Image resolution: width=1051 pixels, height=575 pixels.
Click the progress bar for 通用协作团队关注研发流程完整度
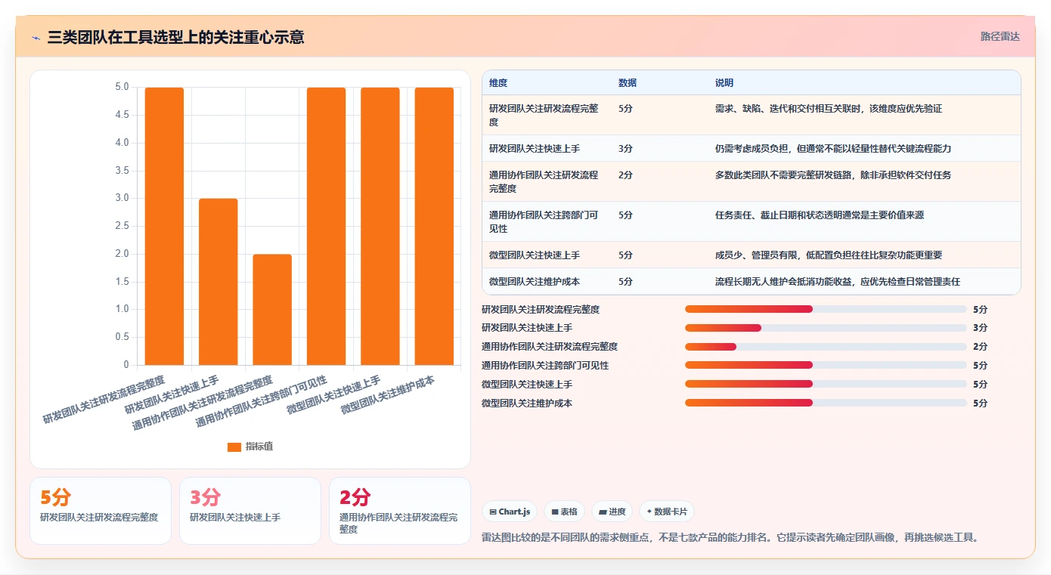(826, 347)
